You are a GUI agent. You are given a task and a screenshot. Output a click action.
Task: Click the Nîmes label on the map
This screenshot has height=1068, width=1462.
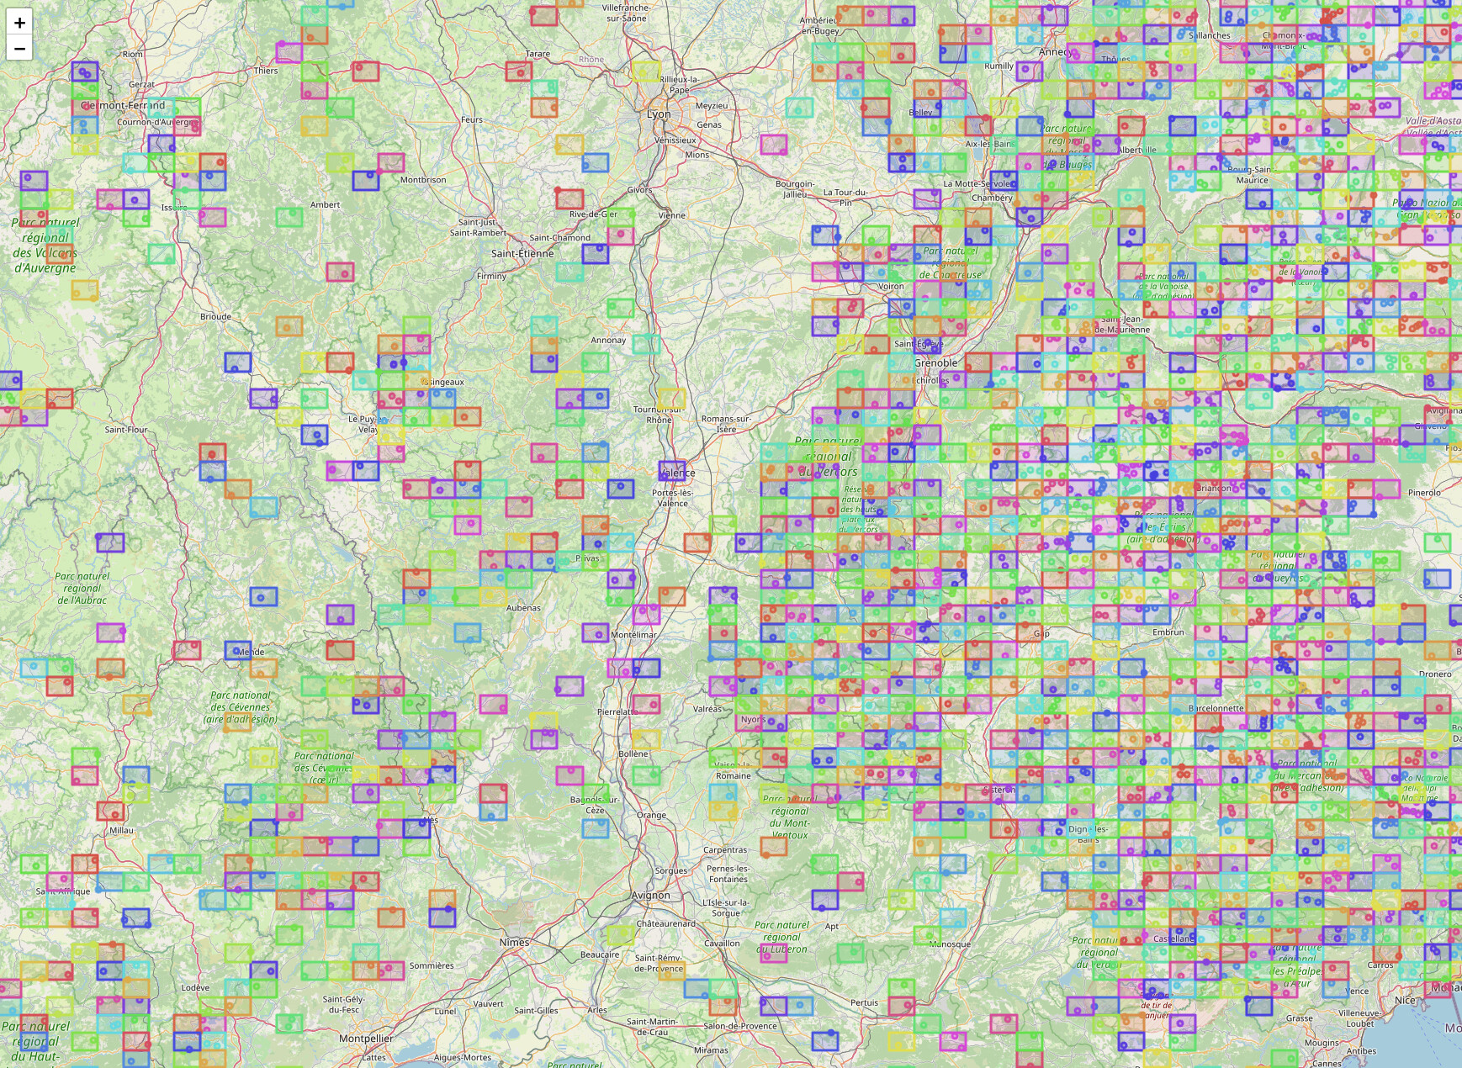514,943
